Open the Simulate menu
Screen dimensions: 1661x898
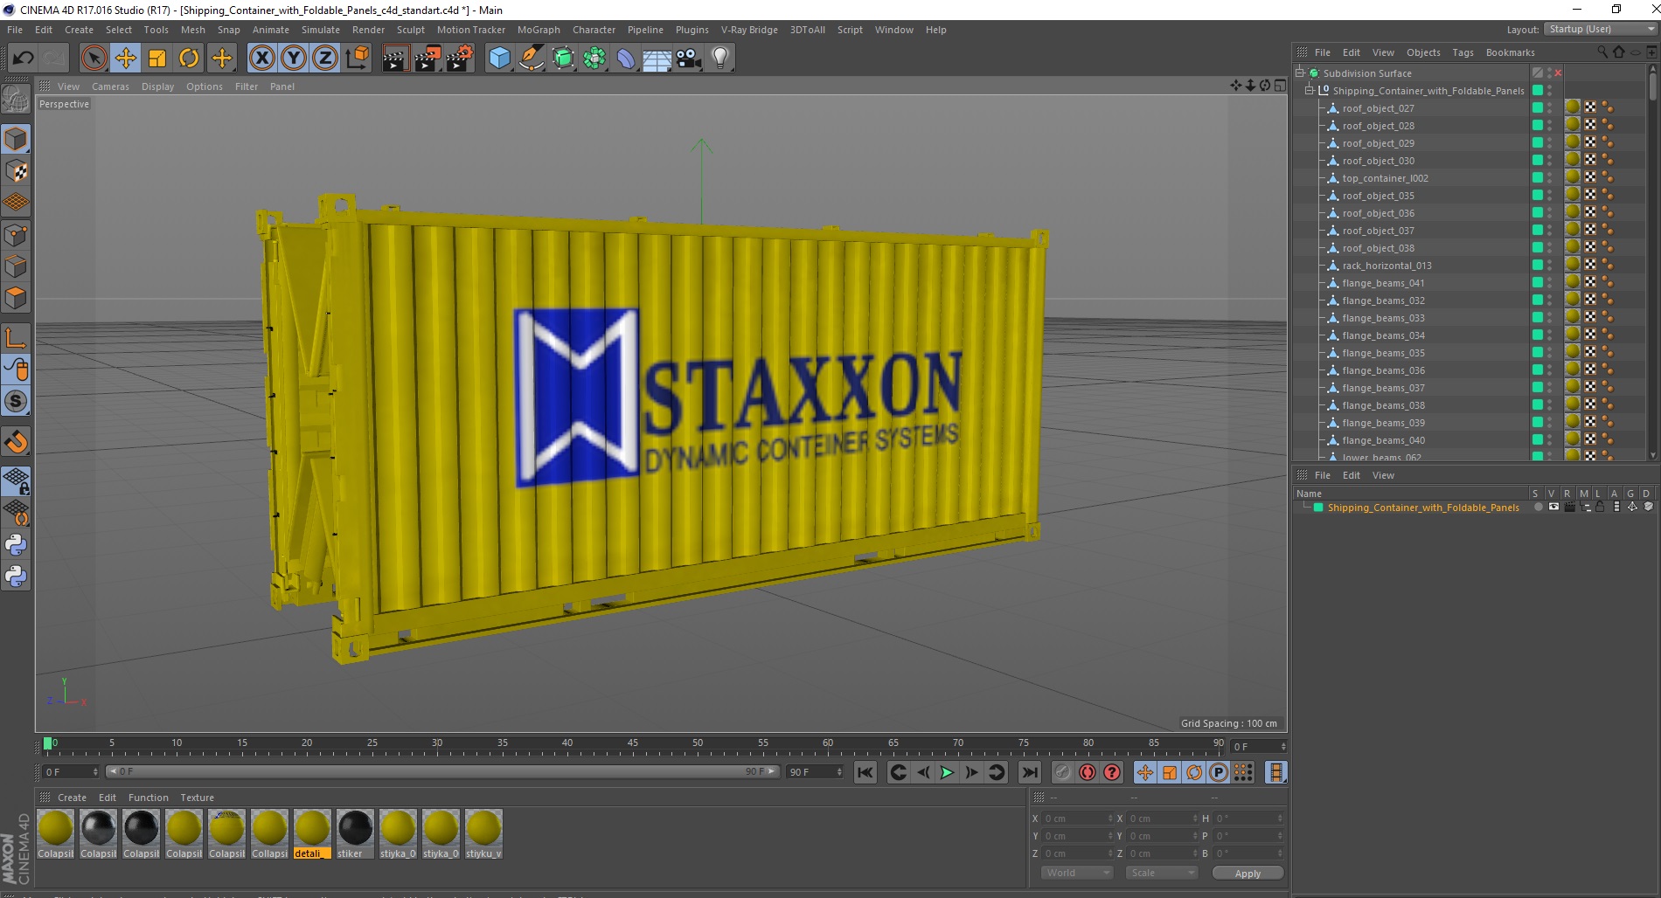point(321,30)
